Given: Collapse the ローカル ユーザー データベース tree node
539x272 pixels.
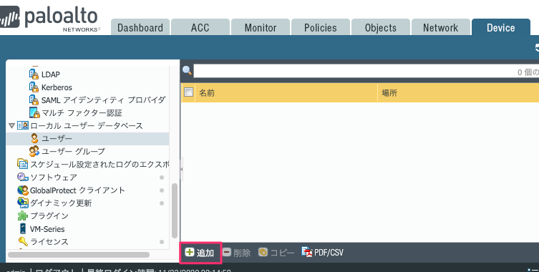Looking at the screenshot, I should 11,126.
